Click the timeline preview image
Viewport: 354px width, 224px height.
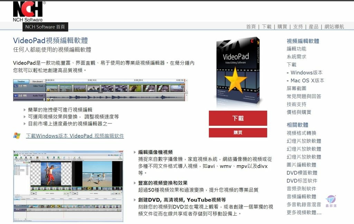click(101, 90)
